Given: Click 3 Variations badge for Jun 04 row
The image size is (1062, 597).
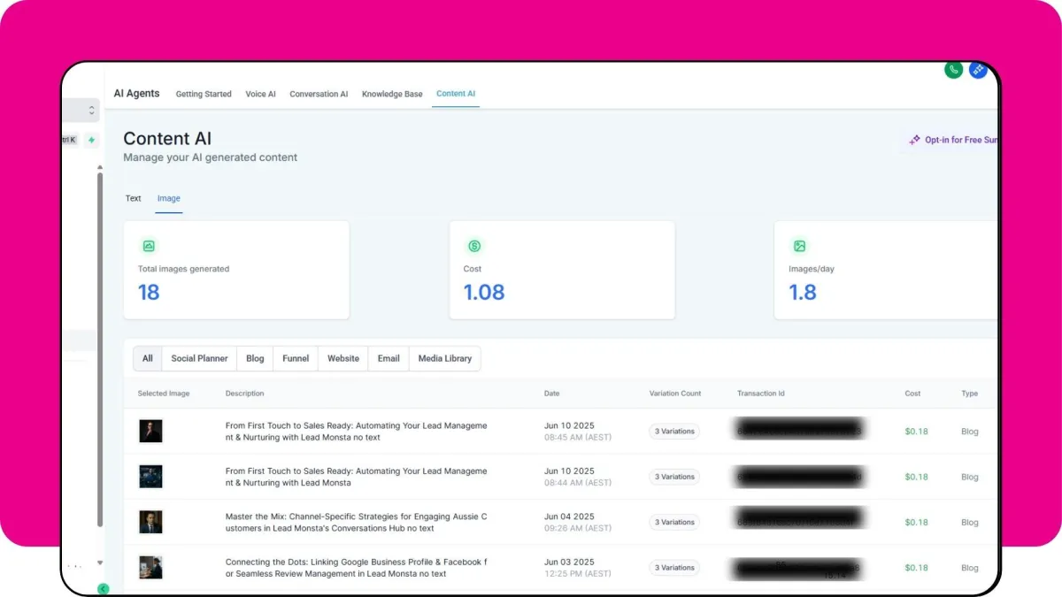Looking at the screenshot, I should click(674, 522).
